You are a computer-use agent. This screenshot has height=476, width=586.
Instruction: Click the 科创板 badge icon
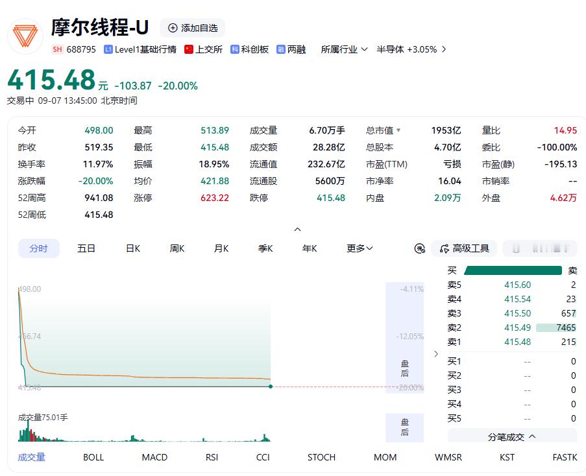point(235,49)
